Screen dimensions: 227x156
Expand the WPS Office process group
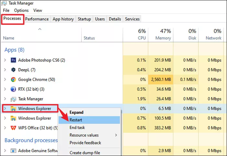5,128
